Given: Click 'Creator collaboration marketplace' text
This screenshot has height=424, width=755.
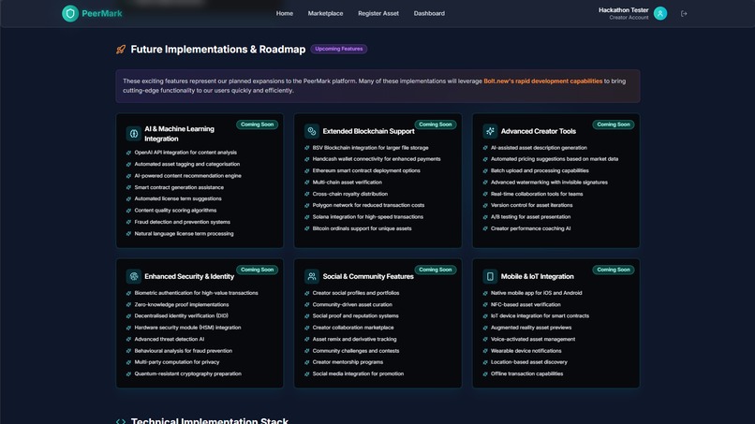Looking at the screenshot, I should (x=353, y=328).
